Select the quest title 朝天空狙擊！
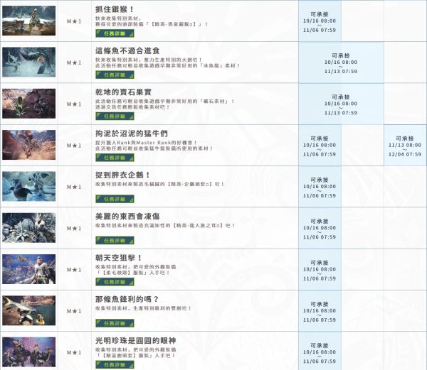This screenshot has height=370, width=427. point(118,258)
